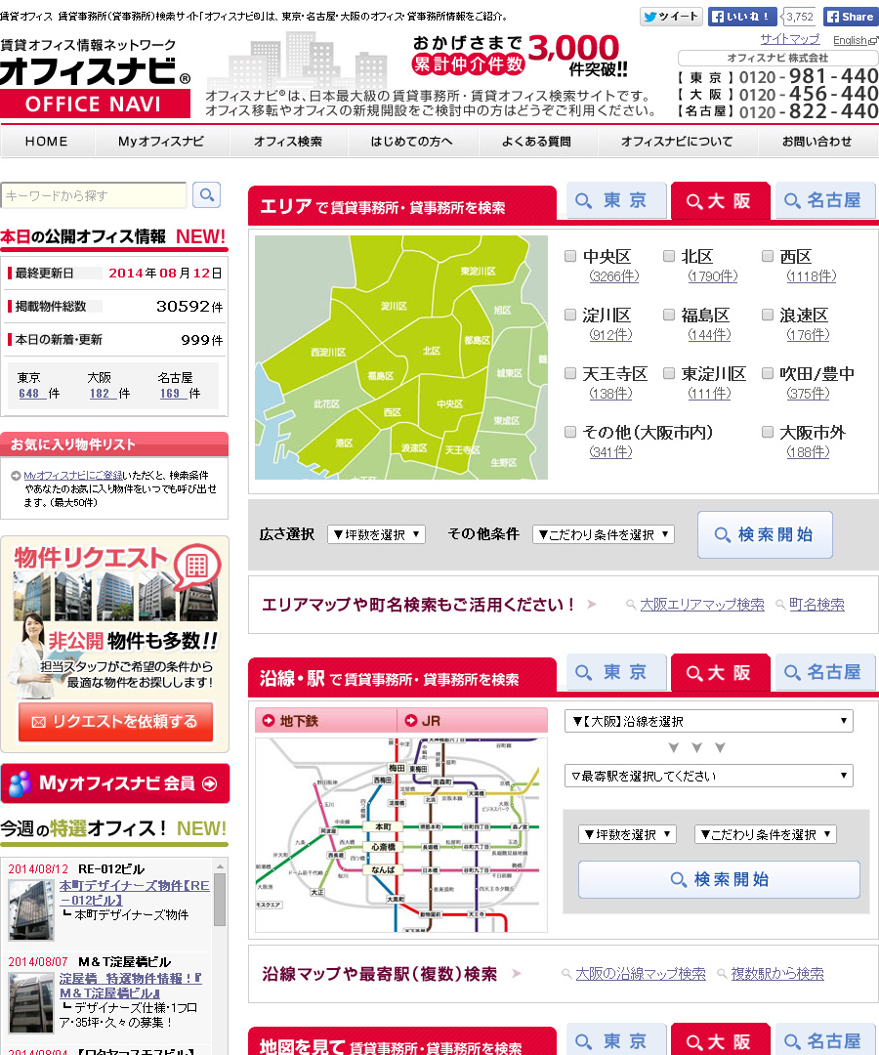This screenshot has height=1055, width=879.
Task: Click the envelope icon on リクエストを依頼する button
Action: [x=38, y=722]
